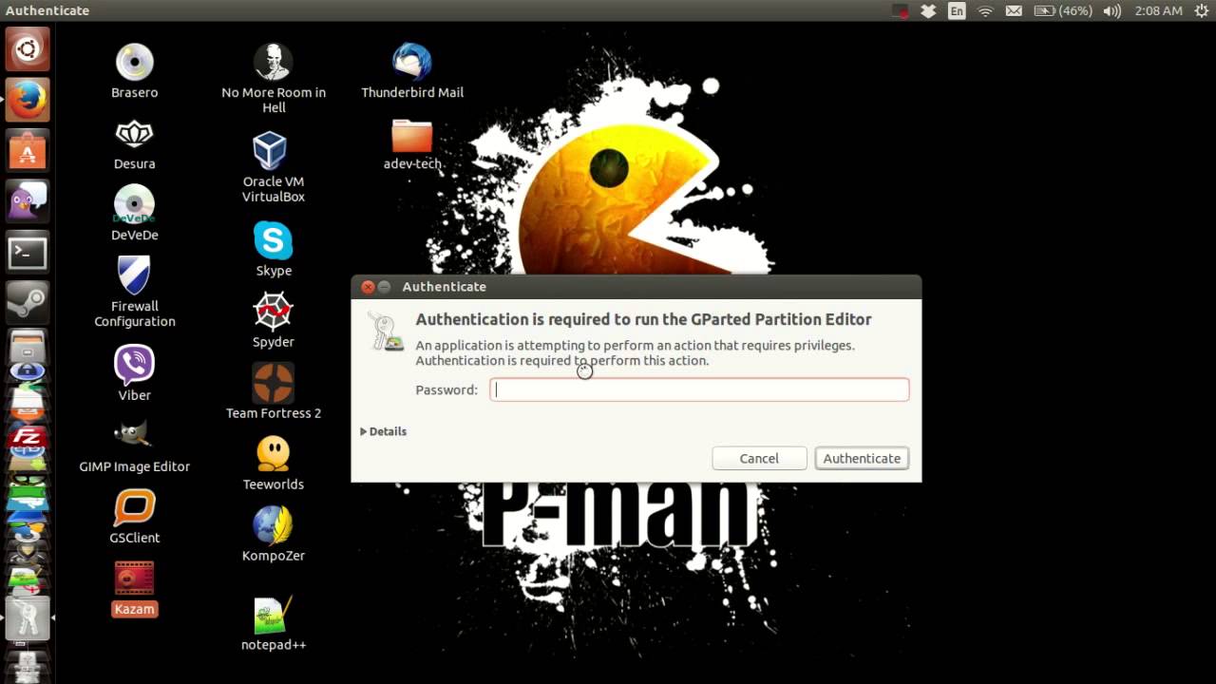Open Pidgin messenger from launcher
1216x684 pixels.
click(27, 201)
